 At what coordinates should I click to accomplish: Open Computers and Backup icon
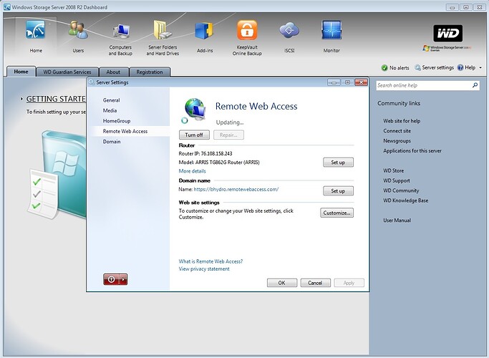121,32
